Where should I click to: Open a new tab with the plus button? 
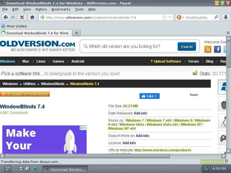click(x=77, y=33)
